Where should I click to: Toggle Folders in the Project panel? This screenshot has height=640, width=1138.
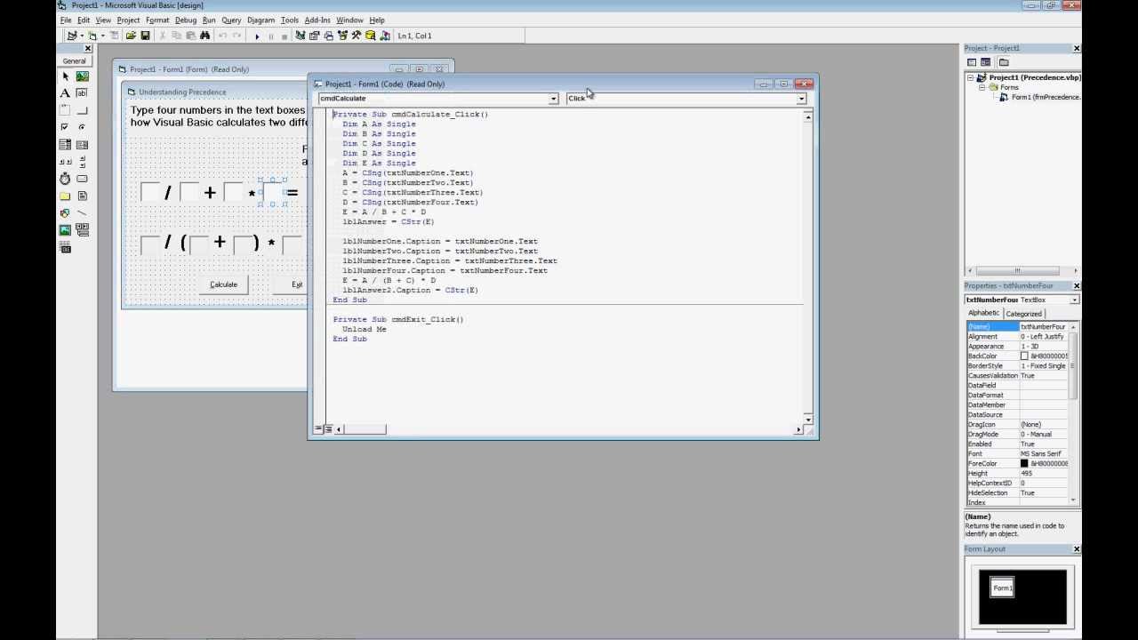coord(1004,62)
